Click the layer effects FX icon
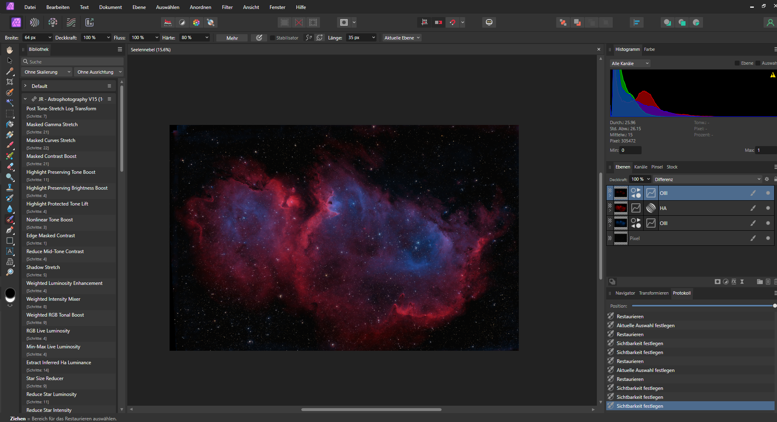 734,282
